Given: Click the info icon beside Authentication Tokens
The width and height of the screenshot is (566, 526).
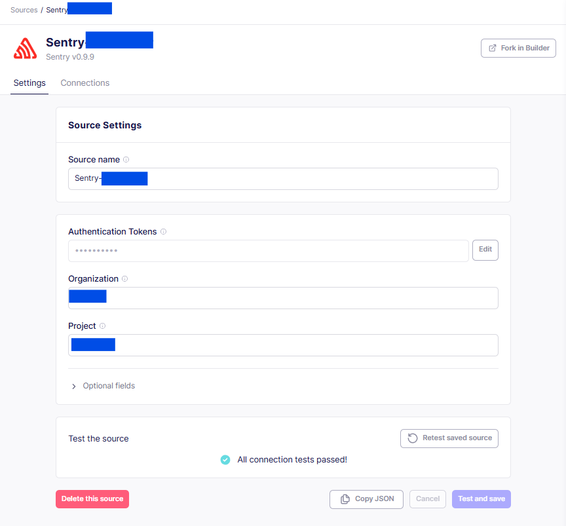Looking at the screenshot, I should pyautogui.click(x=163, y=231).
